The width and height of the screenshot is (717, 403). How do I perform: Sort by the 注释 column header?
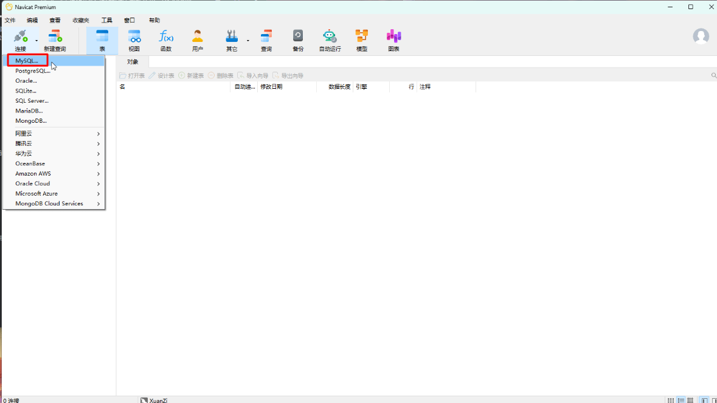tap(446, 87)
